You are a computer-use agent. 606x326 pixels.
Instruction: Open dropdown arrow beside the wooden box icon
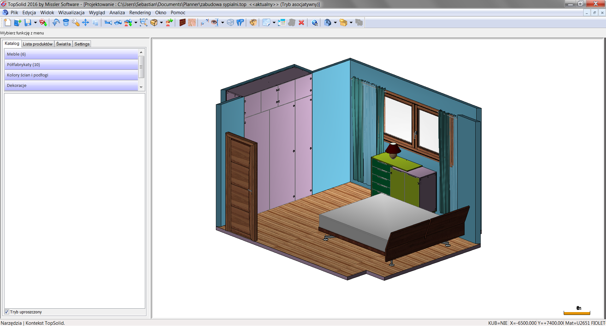pos(161,22)
